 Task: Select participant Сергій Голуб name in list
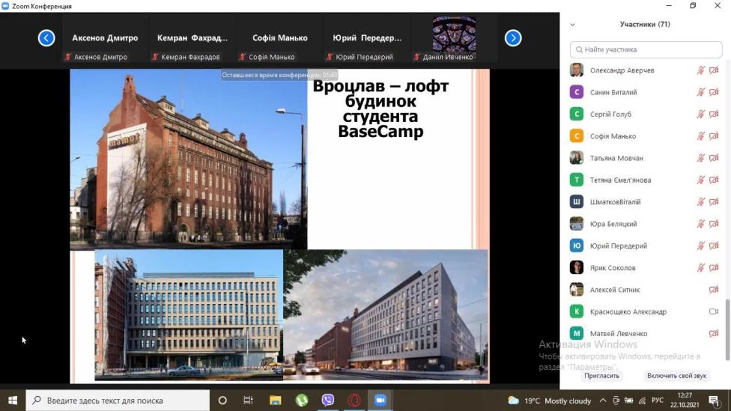click(x=610, y=114)
